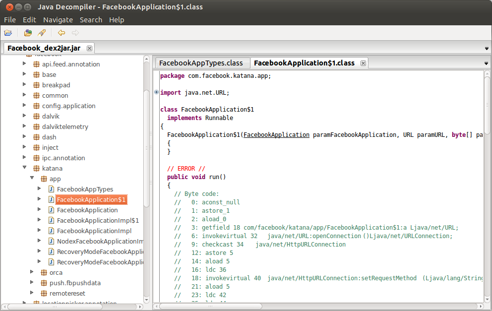
Task: Close the FacebookApplication$1.class tab
Action: (x=363, y=63)
